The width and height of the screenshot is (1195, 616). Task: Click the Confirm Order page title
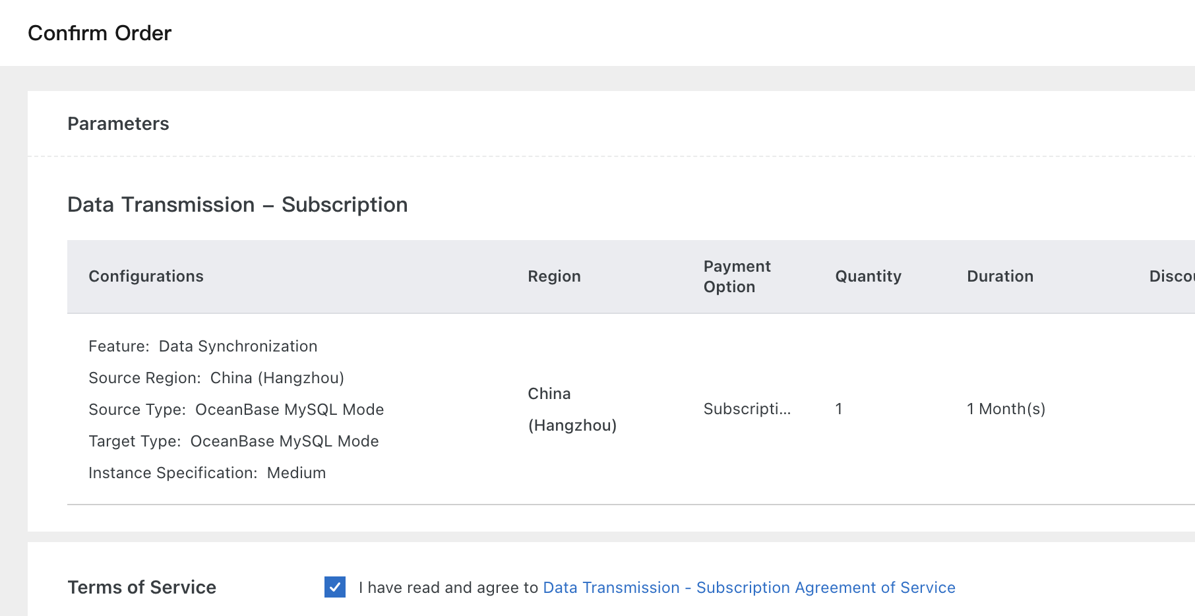click(100, 33)
